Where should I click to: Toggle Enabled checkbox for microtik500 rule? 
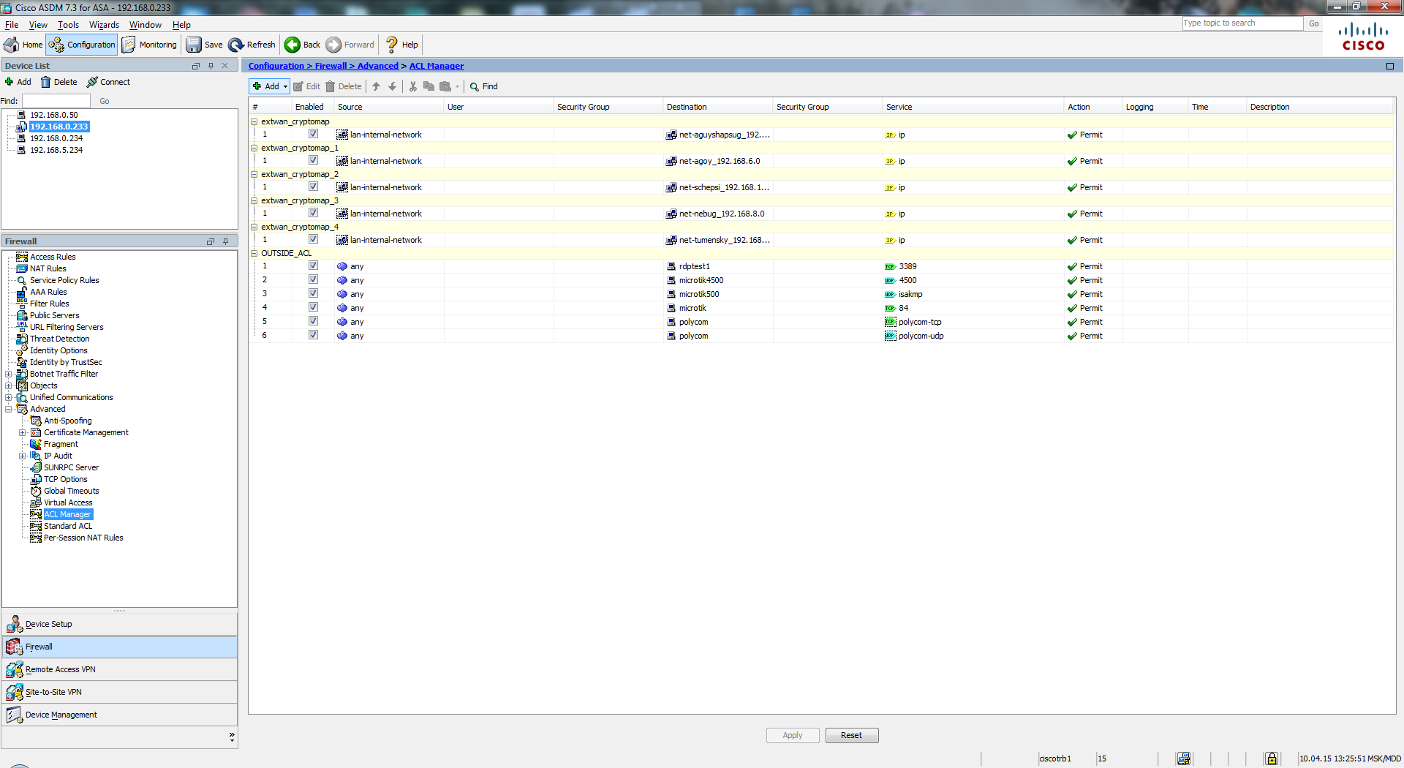point(313,293)
